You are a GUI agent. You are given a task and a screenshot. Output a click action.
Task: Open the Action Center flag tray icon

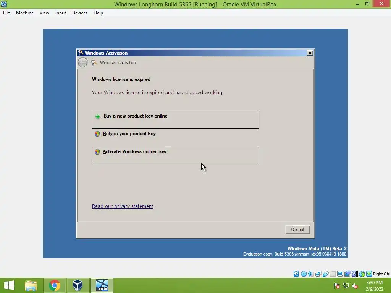[336, 286]
